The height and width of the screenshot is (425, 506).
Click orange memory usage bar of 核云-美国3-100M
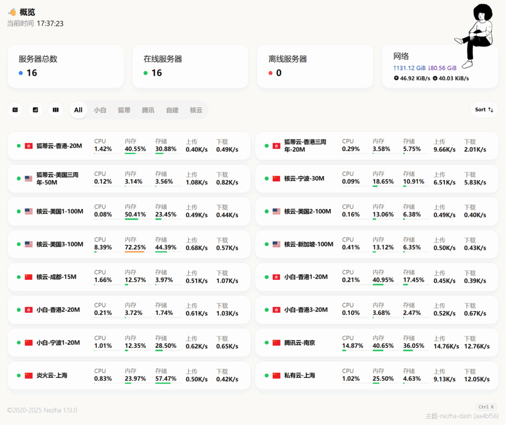(x=134, y=252)
